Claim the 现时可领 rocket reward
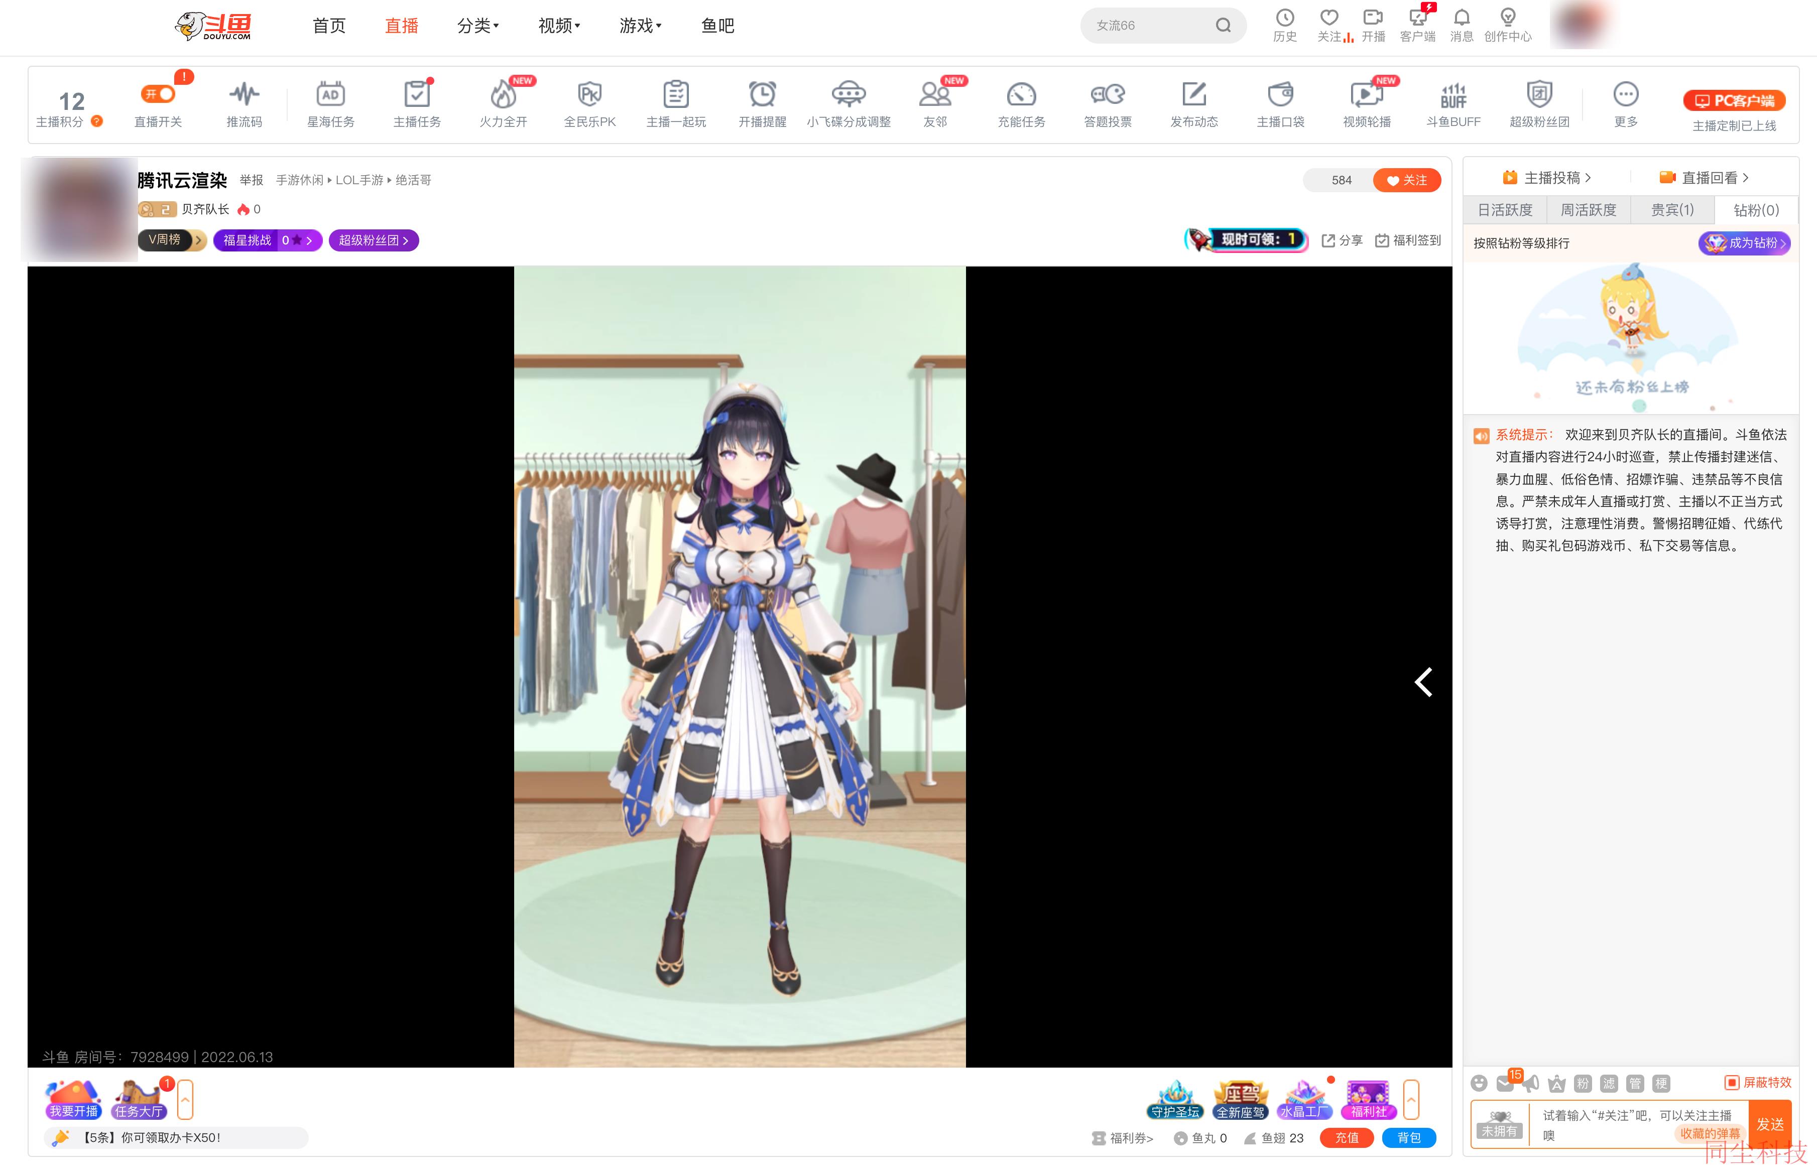This screenshot has width=1817, height=1172. click(1247, 240)
